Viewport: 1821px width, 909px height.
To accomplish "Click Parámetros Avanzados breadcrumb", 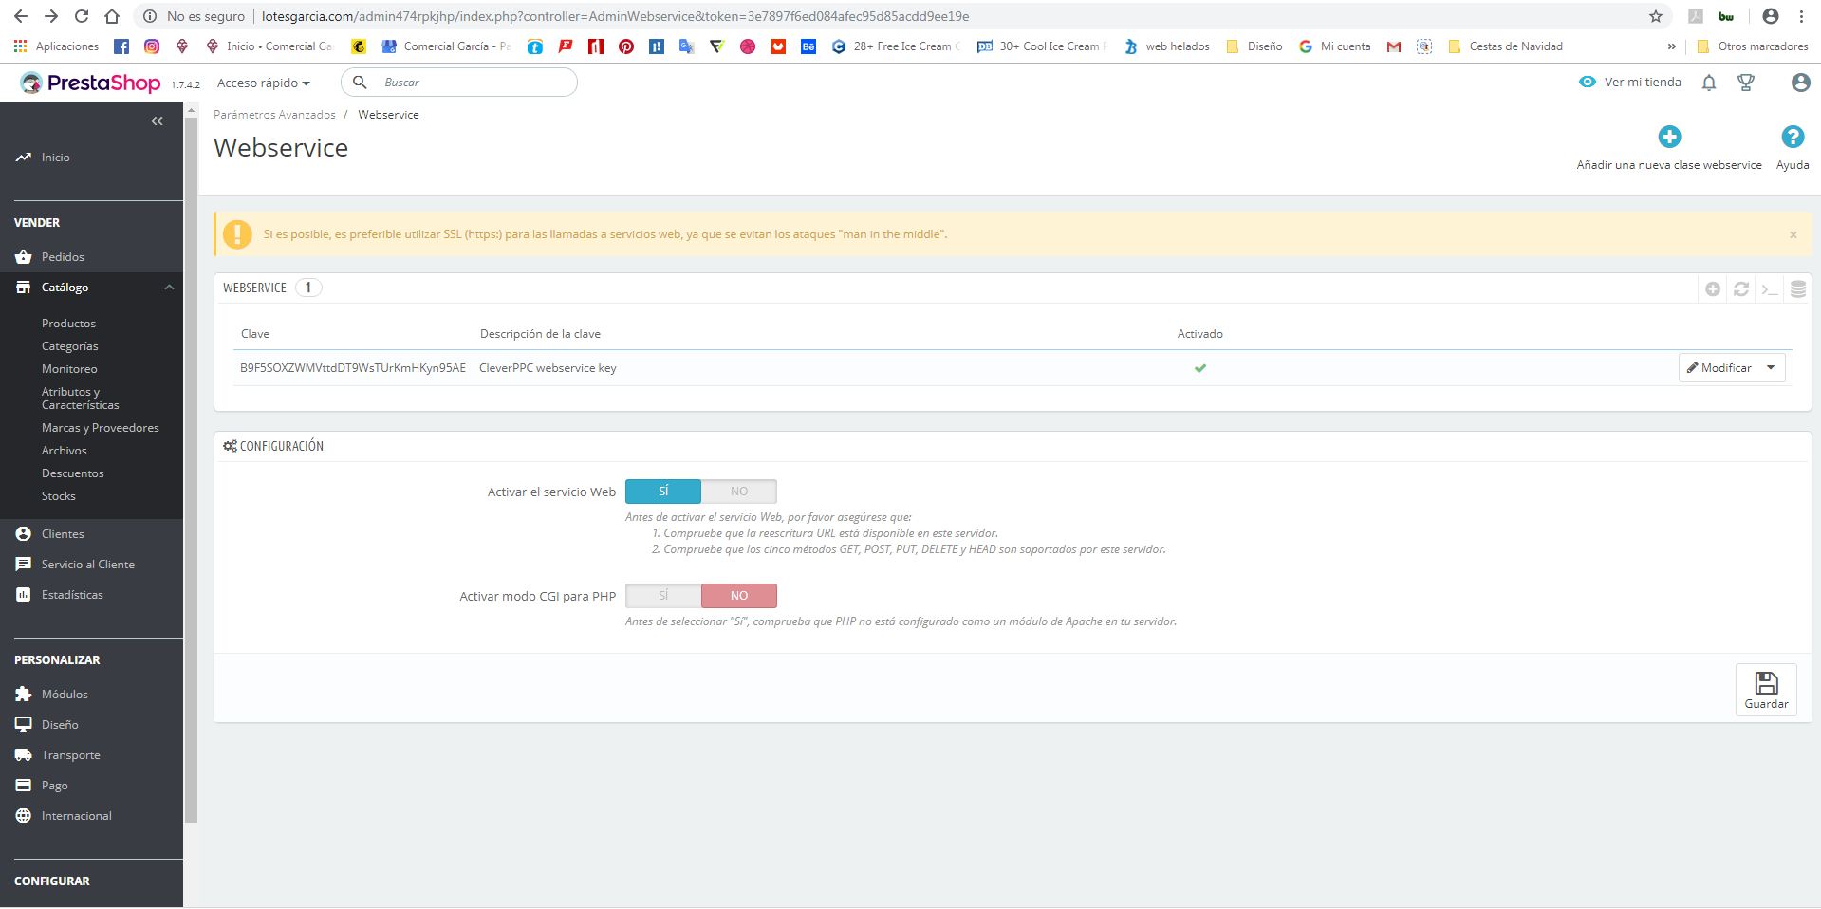I will [274, 115].
